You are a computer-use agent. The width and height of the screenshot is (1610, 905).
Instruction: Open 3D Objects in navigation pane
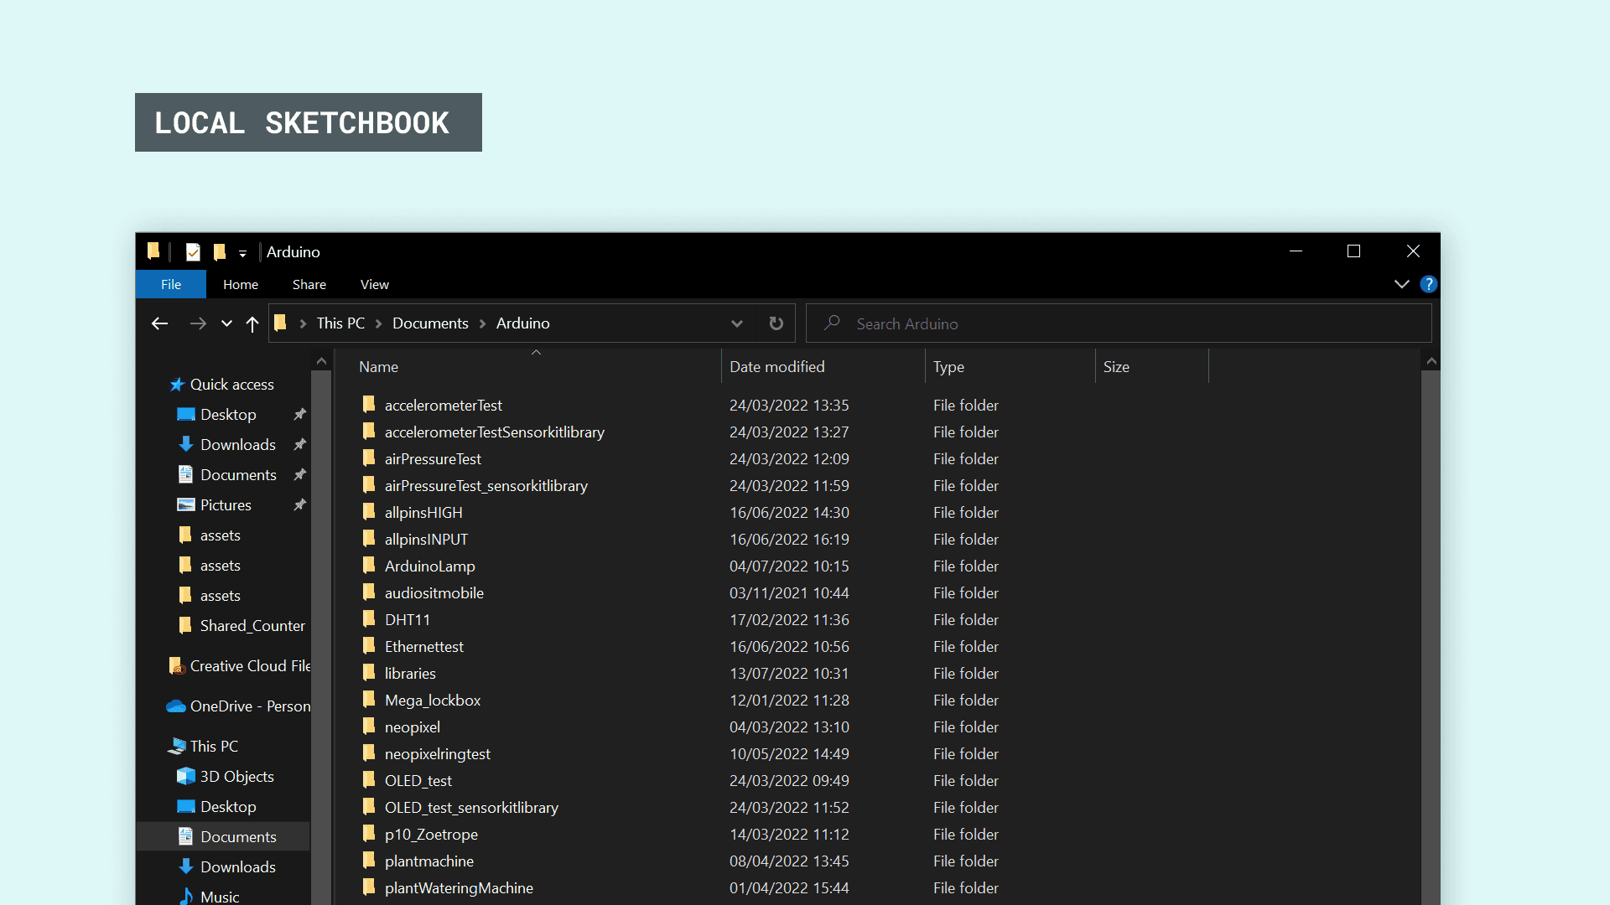tap(236, 777)
